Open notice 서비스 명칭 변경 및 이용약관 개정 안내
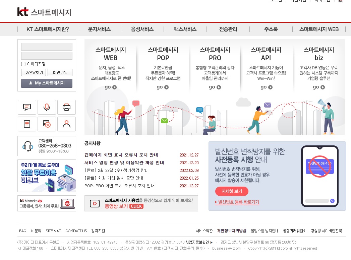This screenshot has height=260, width=351. click(x=124, y=163)
